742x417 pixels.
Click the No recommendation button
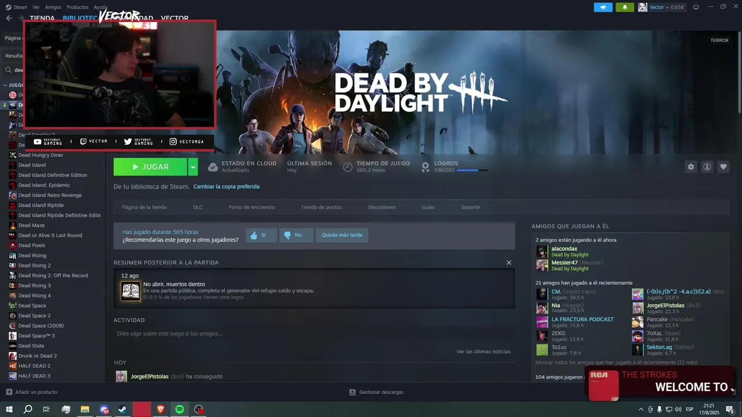coord(296,235)
